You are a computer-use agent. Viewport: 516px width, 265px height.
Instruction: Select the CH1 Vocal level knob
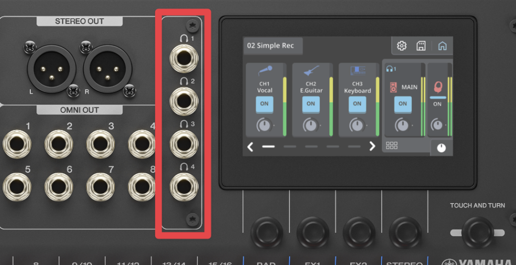264,124
